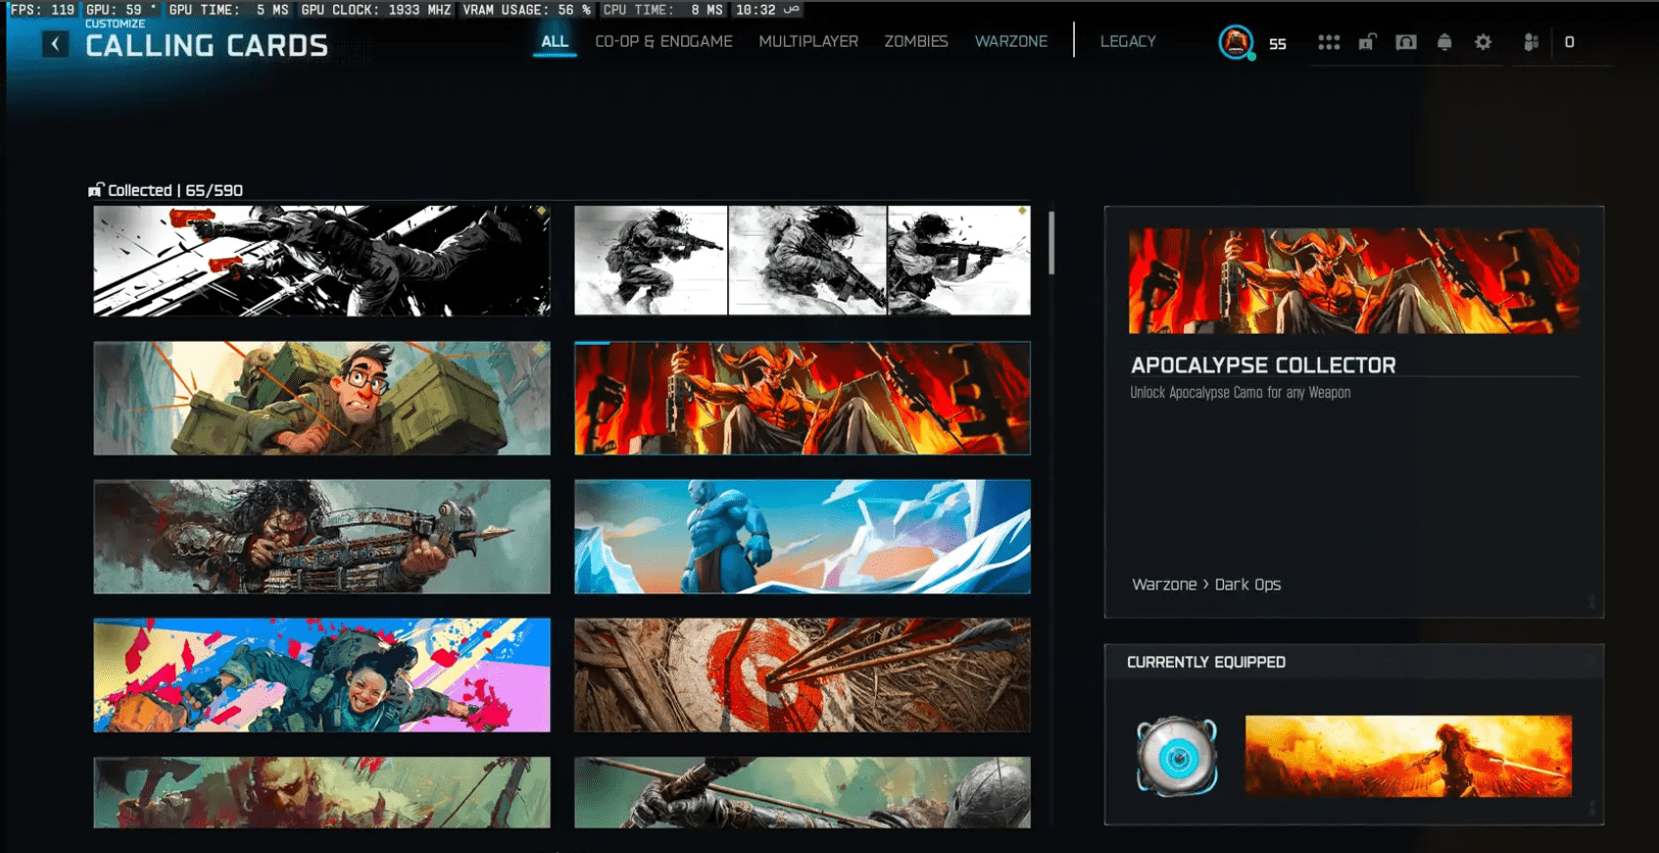Click the open padlock unlock icon in the header

(1367, 42)
